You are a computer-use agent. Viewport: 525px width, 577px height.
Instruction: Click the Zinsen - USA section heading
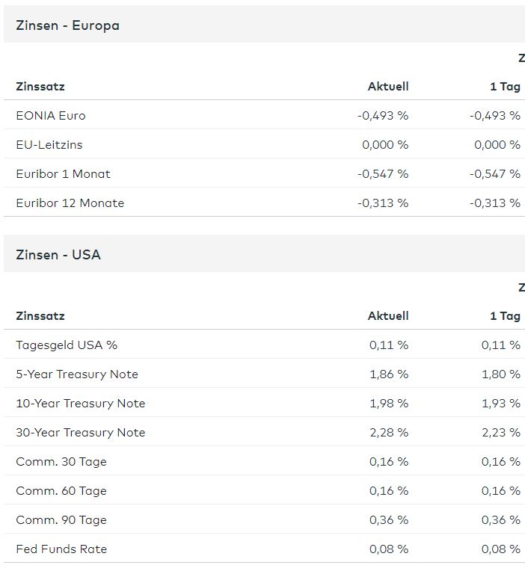[58, 255]
